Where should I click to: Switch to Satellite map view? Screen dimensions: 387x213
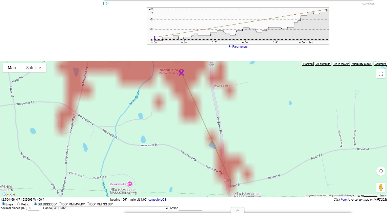tap(33, 68)
